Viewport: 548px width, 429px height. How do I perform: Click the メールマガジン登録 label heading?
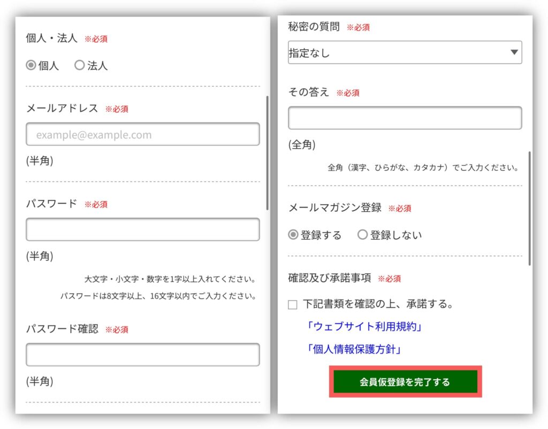pos(334,208)
